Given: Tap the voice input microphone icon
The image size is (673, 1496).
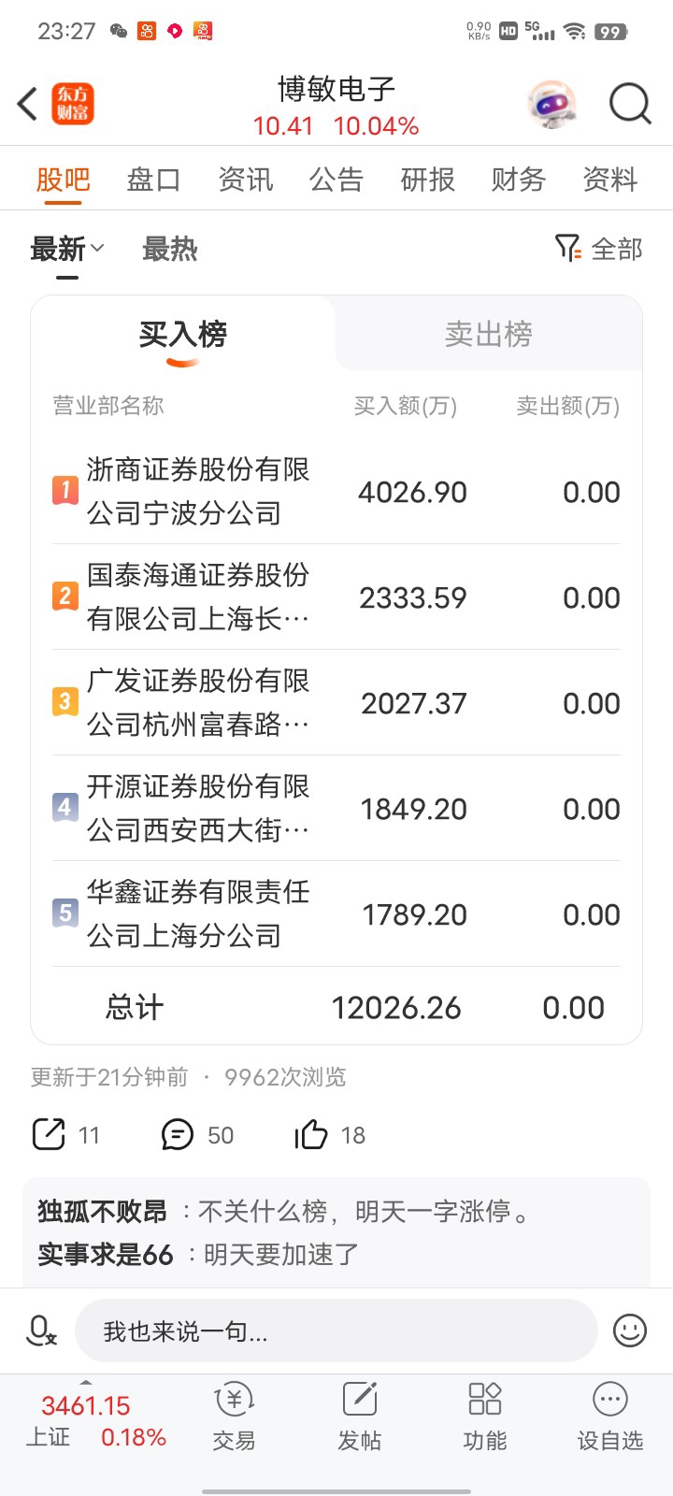Looking at the screenshot, I should pyautogui.click(x=41, y=1331).
